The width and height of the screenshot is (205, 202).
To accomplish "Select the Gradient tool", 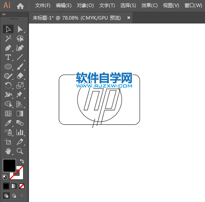I will pyautogui.click(x=20, y=114).
